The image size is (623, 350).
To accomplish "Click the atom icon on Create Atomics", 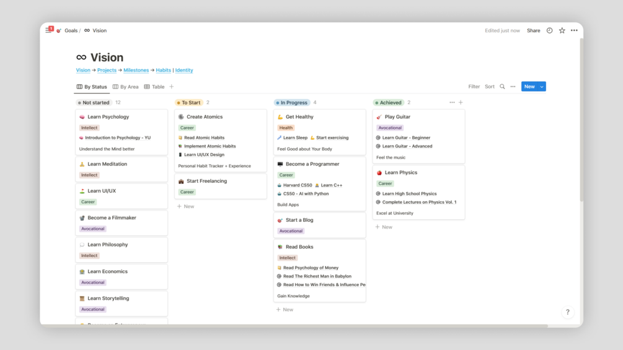I will [181, 116].
